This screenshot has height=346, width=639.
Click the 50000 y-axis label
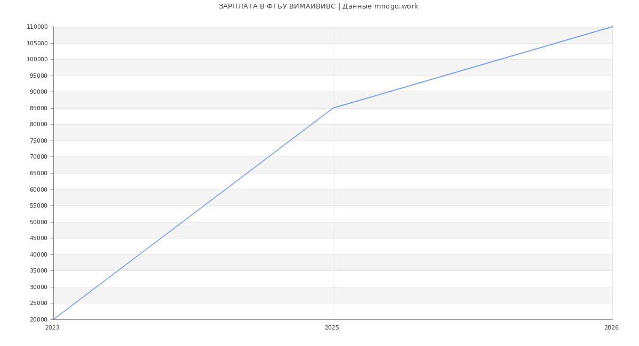pos(38,223)
